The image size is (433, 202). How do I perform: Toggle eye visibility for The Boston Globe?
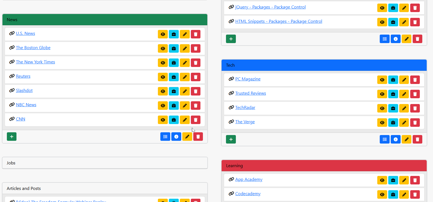[x=163, y=49]
